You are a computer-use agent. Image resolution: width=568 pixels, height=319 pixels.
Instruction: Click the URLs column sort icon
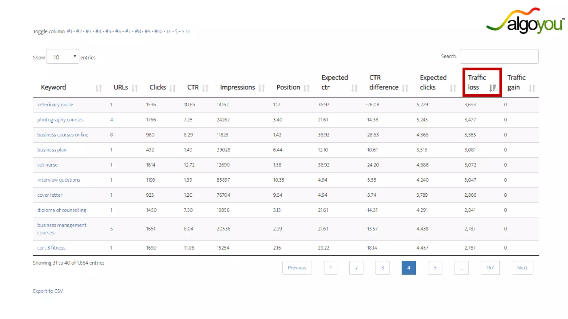(x=135, y=88)
